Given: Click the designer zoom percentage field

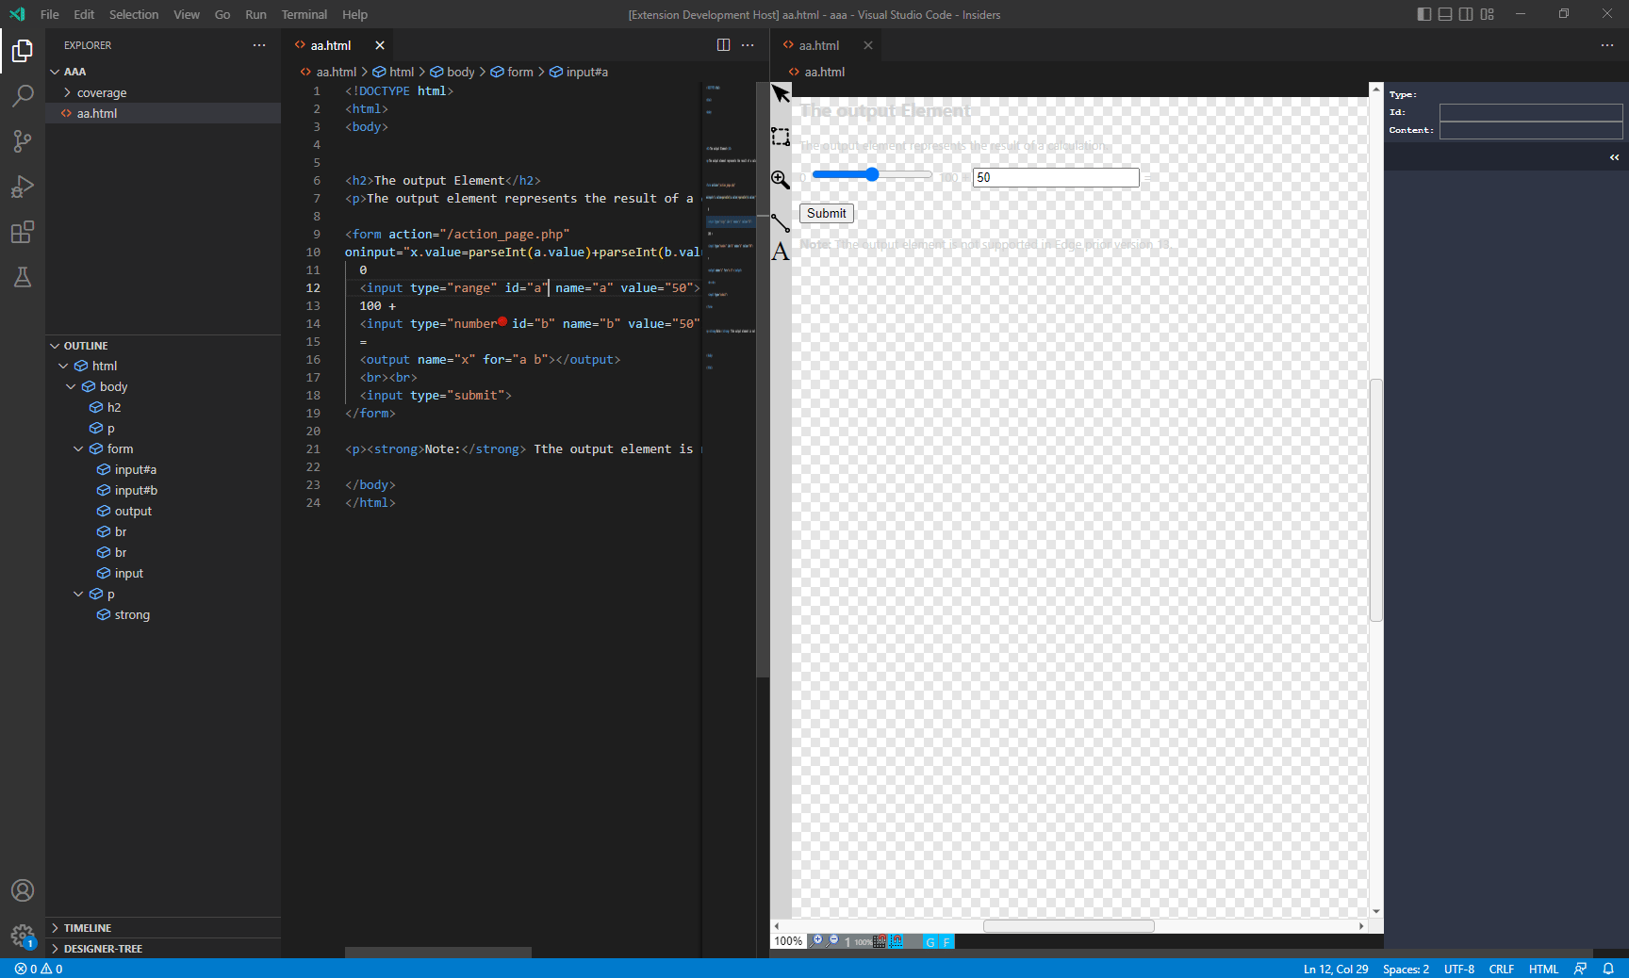Looking at the screenshot, I should [788, 941].
